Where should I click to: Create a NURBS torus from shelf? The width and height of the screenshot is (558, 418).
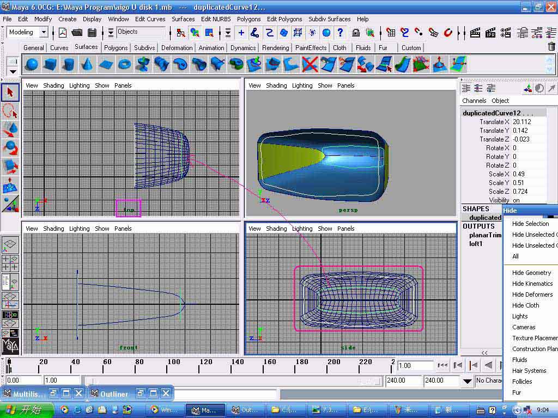pos(124,64)
